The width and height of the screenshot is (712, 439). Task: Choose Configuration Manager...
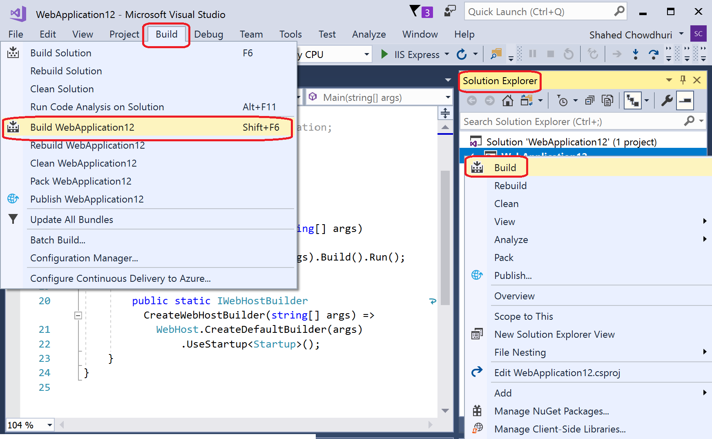pos(149,258)
